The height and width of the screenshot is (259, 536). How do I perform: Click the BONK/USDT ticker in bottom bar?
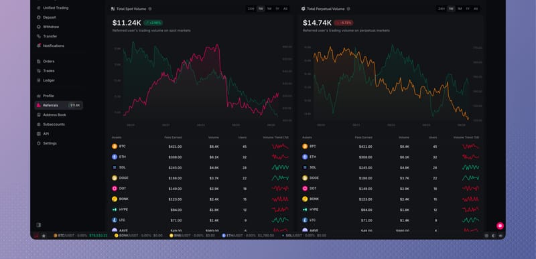point(139,236)
